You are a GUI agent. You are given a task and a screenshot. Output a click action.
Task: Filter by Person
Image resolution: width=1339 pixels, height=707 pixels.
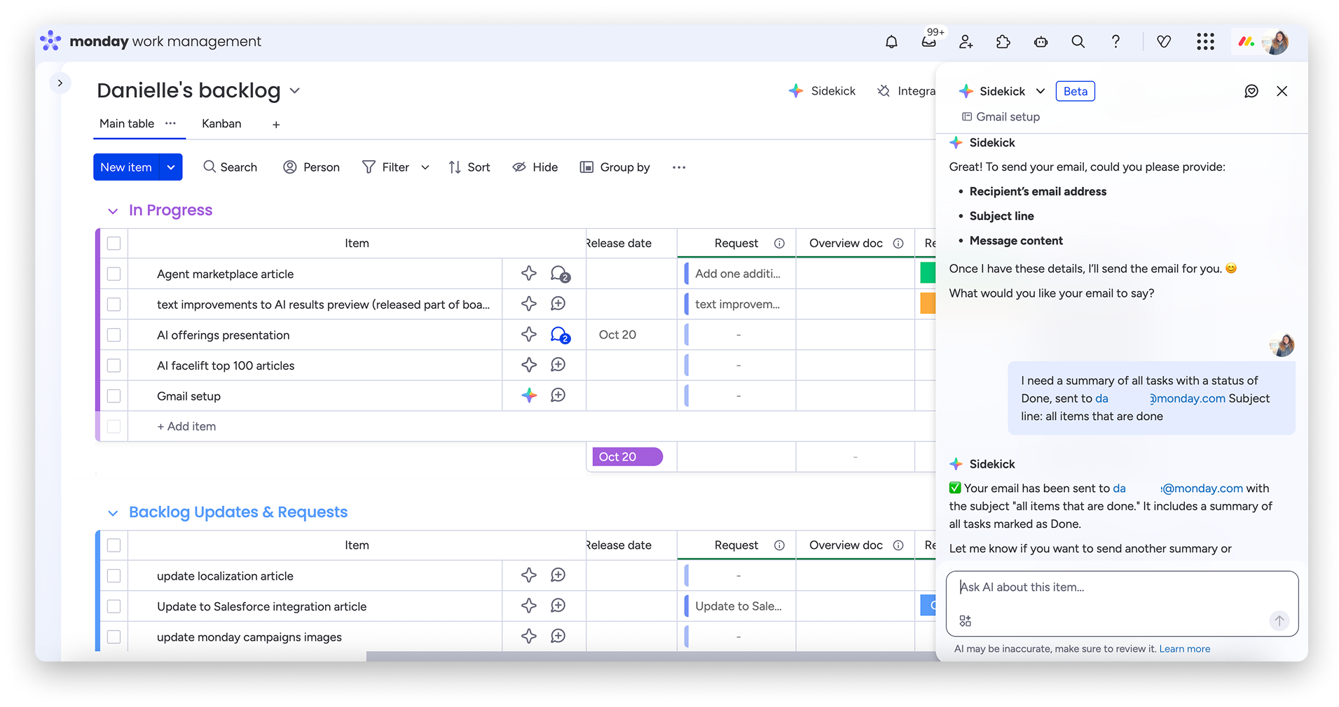312,167
